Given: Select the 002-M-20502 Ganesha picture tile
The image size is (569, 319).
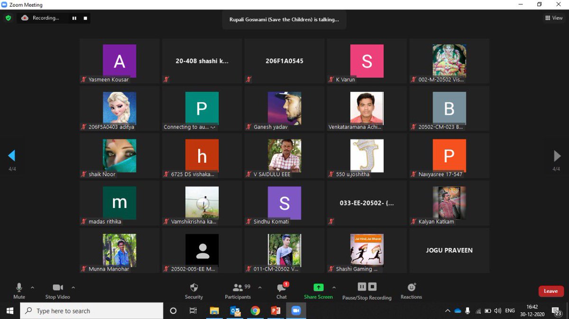Looking at the screenshot, I should [x=450, y=61].
